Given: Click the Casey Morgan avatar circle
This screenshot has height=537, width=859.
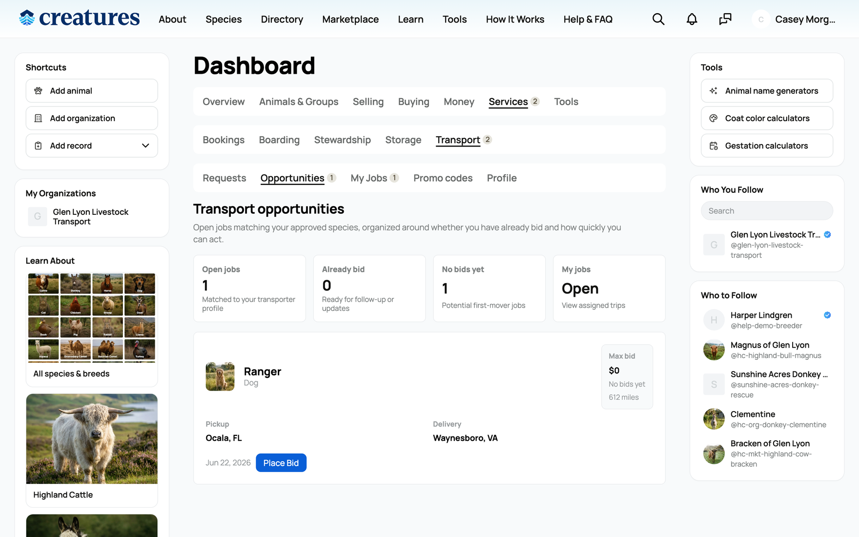Looking at the screenshot, I should (761, 19).
